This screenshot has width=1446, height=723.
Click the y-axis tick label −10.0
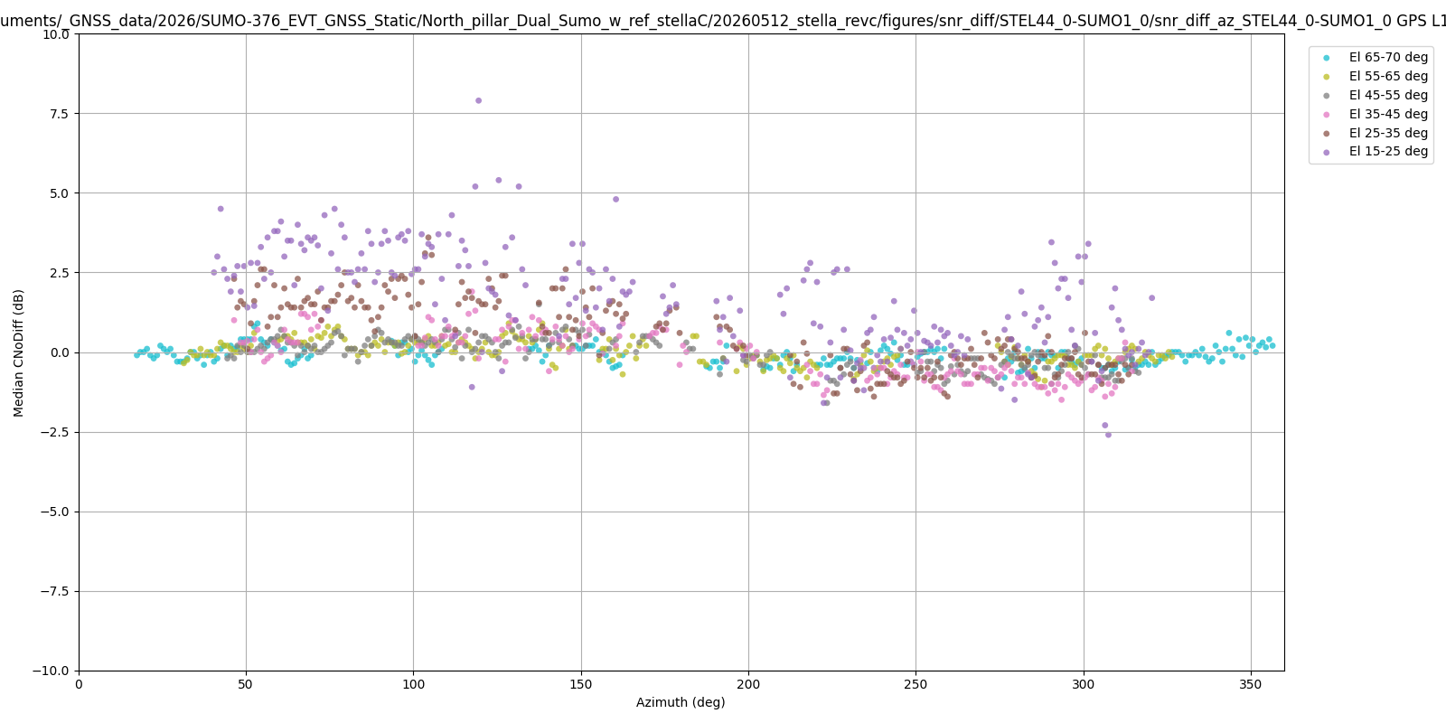[52, 671]
